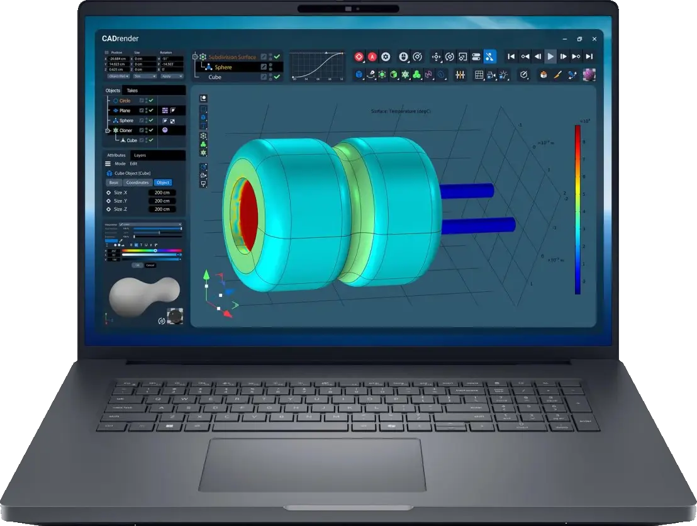Toggle the green checkmark for the Plane object
The width and height of the screenshot is (697, 526).
(x=150, y=110)
